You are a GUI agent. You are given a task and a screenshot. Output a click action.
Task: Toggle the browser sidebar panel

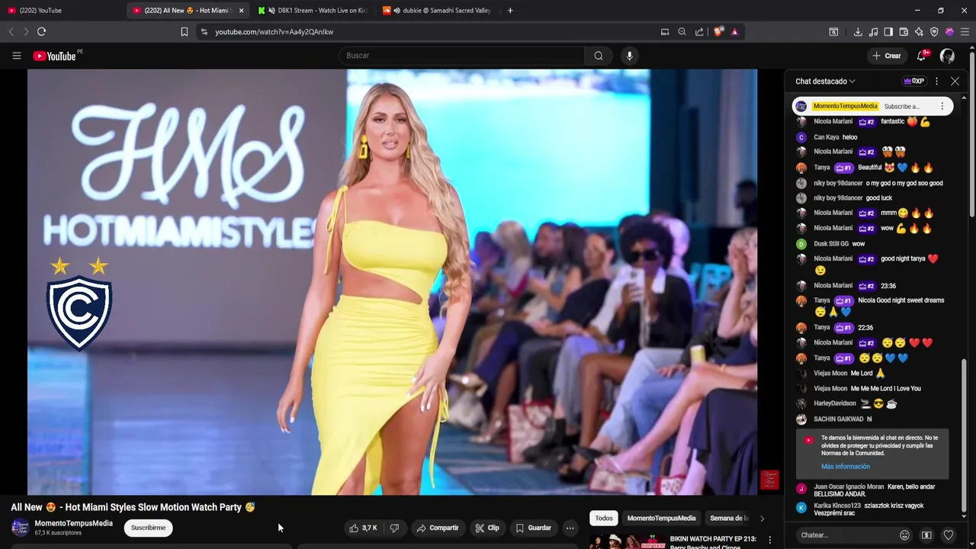(x=888, y=31)
